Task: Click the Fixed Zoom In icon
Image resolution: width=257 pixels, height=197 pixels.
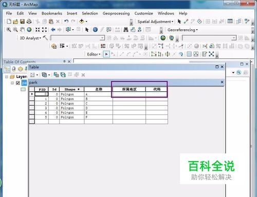Action: [38, 30]
